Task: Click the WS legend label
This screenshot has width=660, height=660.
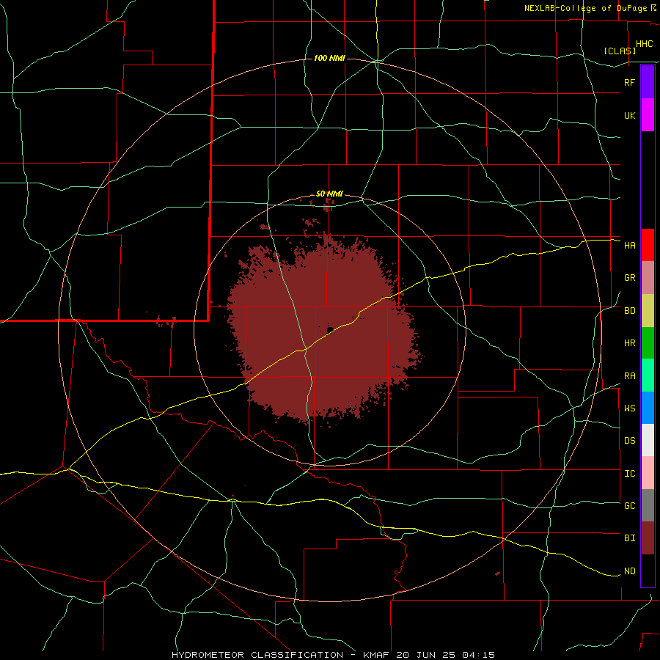Action: (x=630, y=408)
